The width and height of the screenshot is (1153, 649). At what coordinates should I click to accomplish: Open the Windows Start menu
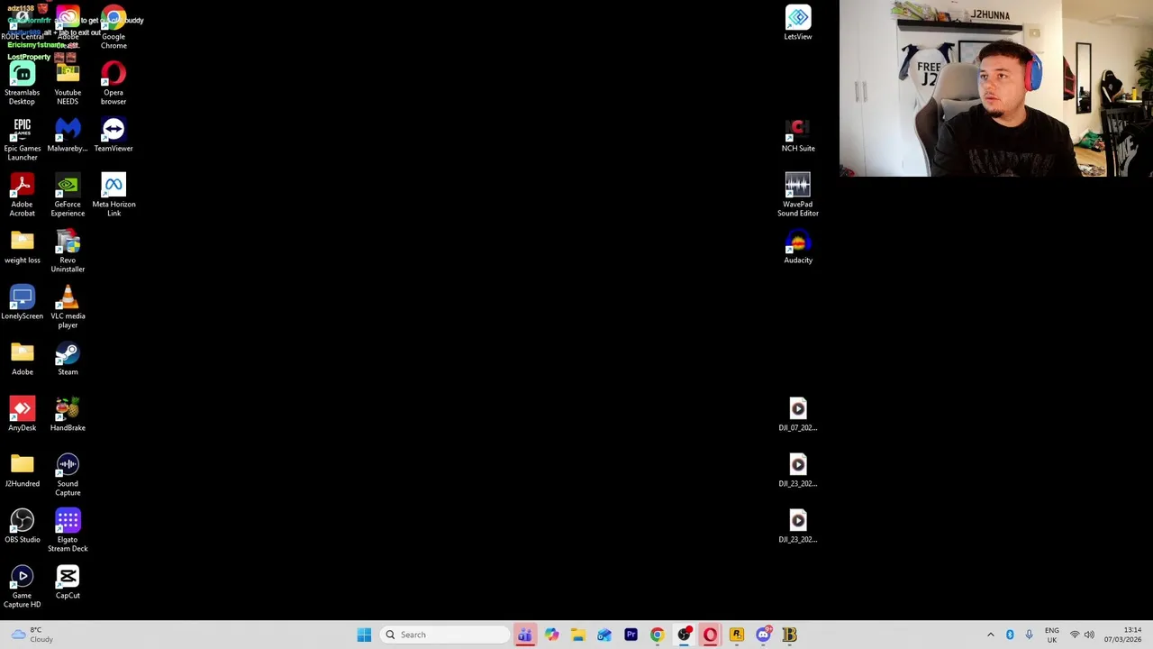point(364,635)
